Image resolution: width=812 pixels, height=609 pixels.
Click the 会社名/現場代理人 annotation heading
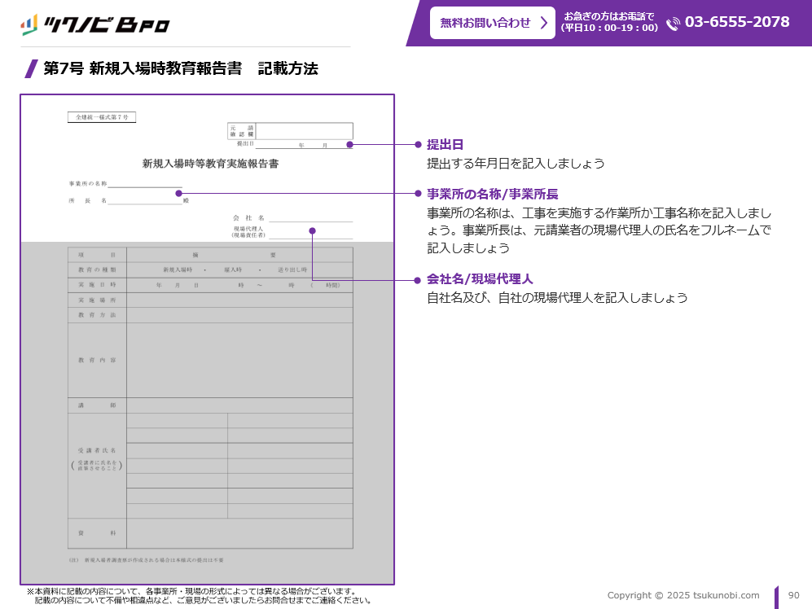pyautogui.click(x=480, y=278)
